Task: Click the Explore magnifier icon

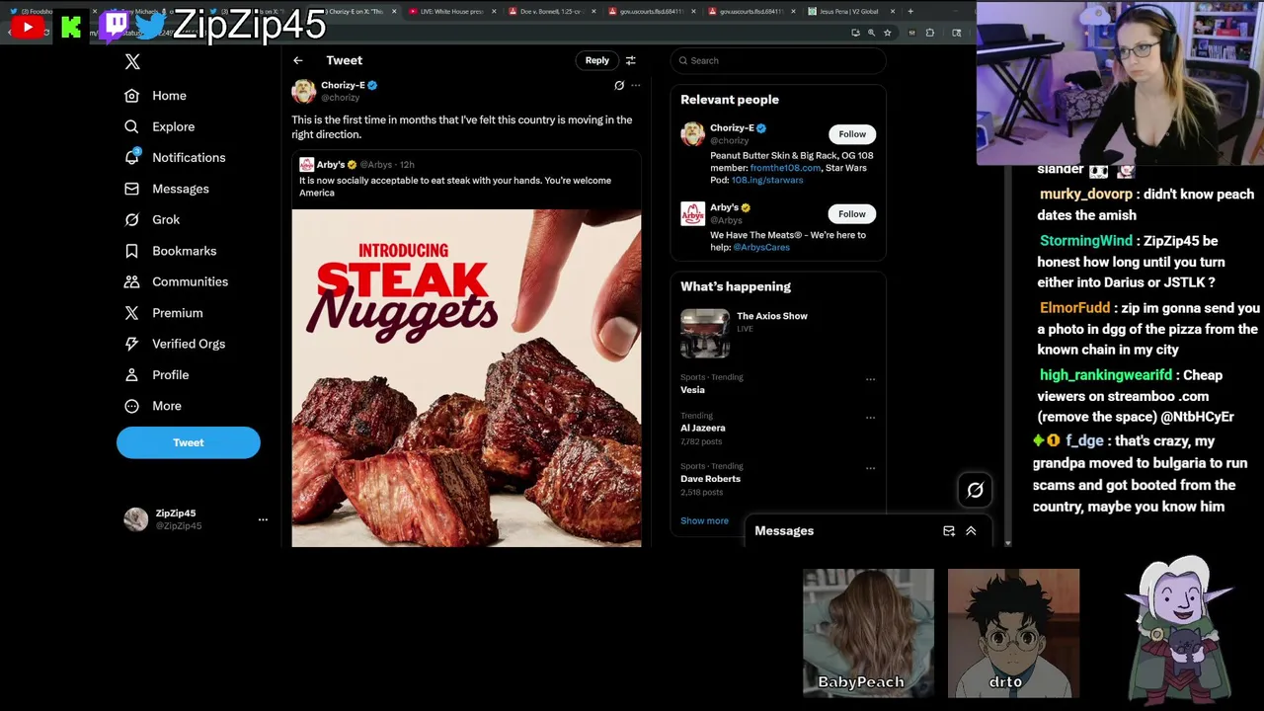Action: point(131,126)
